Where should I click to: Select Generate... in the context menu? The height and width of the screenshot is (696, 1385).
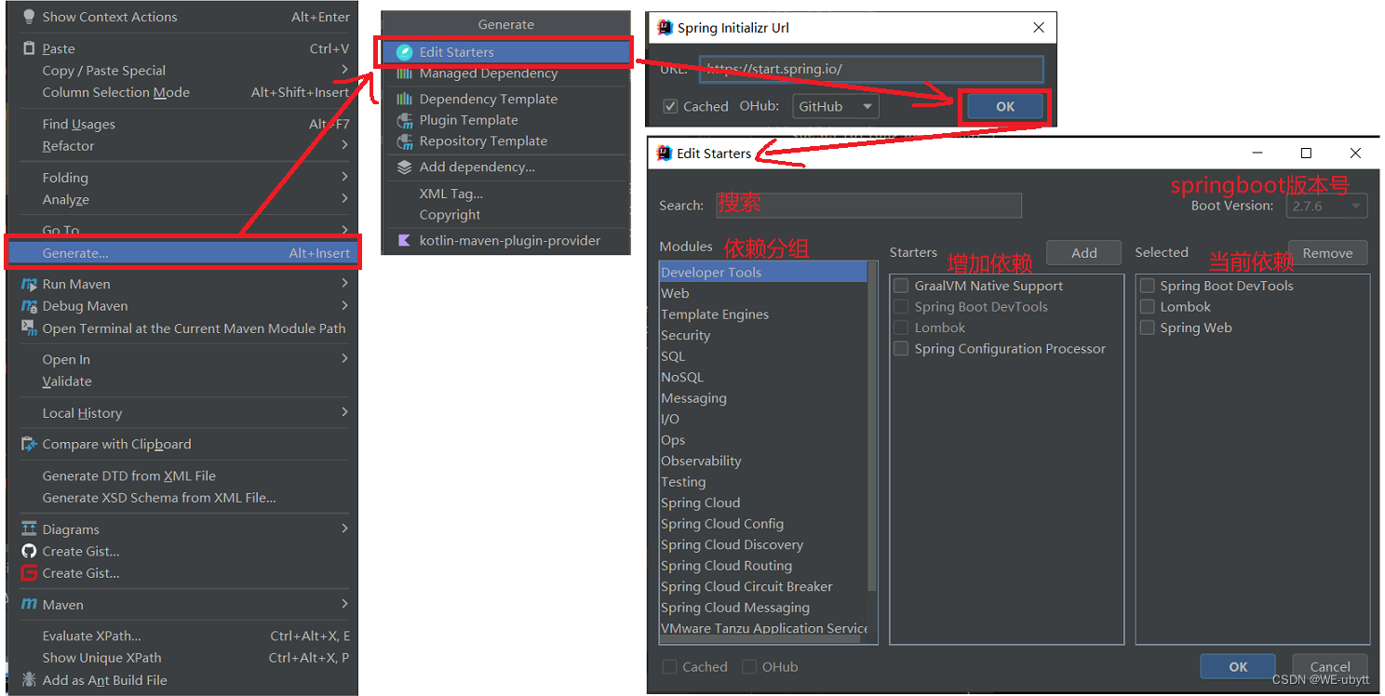(182, 253)
